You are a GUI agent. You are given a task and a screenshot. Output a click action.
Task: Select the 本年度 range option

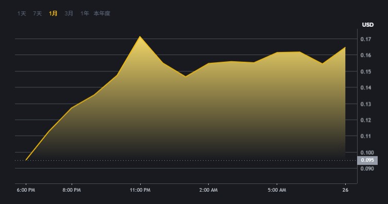click(102, 13)
